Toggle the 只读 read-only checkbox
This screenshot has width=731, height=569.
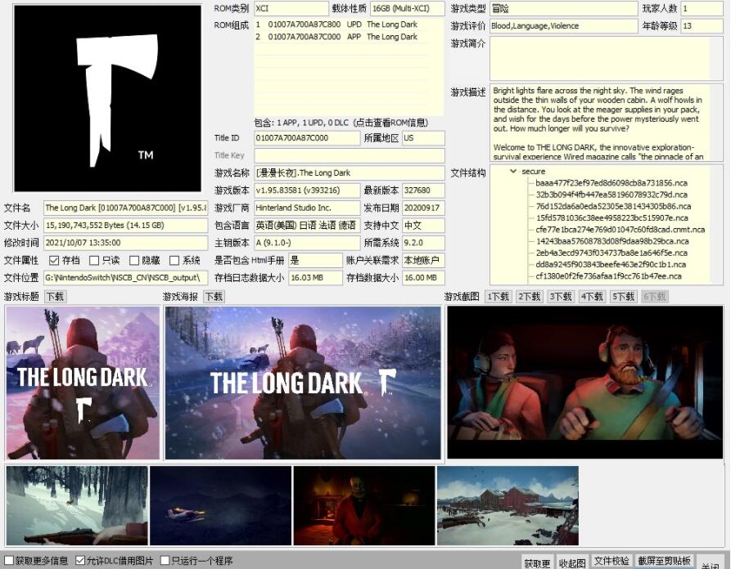94,260
